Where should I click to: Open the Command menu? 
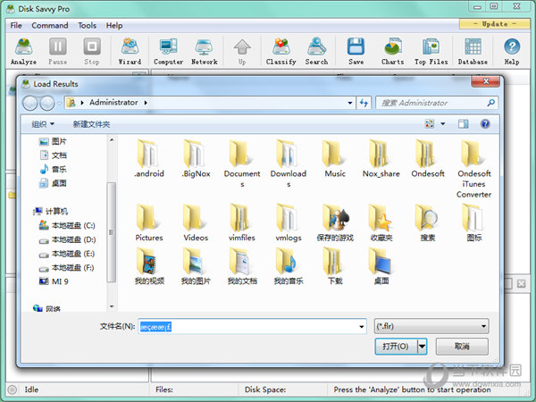(50, 25)
